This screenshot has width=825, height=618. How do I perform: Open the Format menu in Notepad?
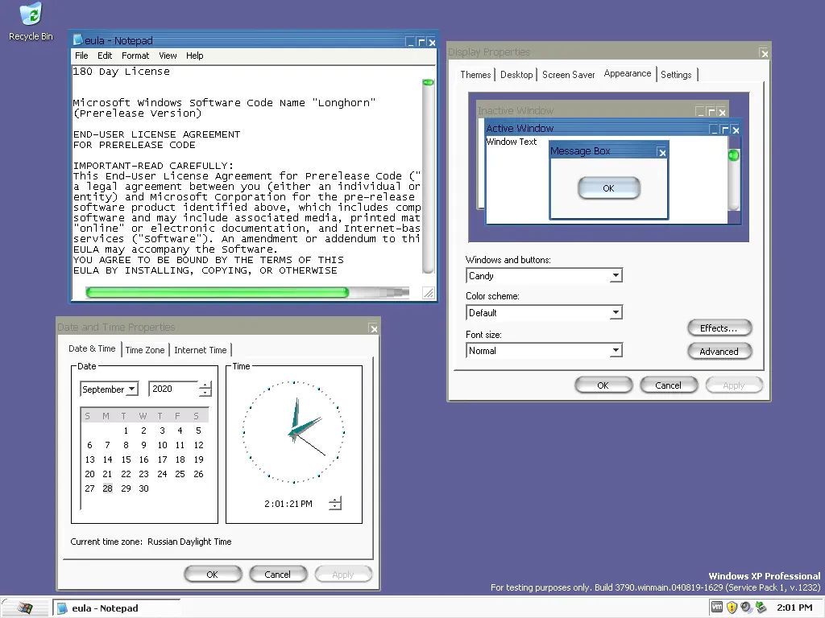(x=135, y=56)
